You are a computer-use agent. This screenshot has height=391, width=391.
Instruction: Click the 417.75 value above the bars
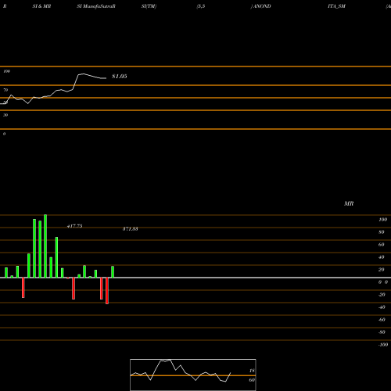tap(75, 226)
